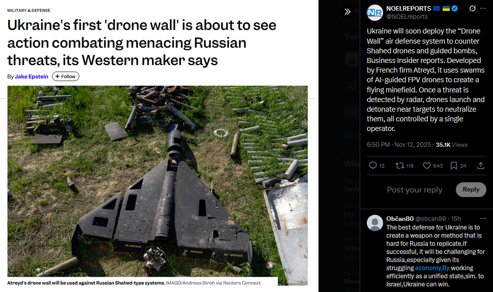Repost the Drone Wall tweet
The height and width of the screenshot is (292, 493).
click(399, 166)
